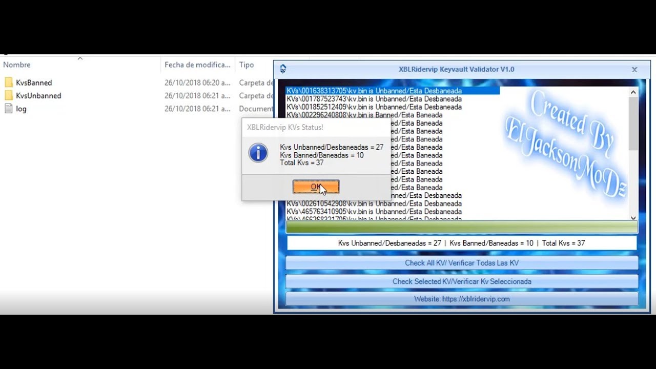
Task: Open Website: https://xblridervip.com link button
Action: pos(462,299)
